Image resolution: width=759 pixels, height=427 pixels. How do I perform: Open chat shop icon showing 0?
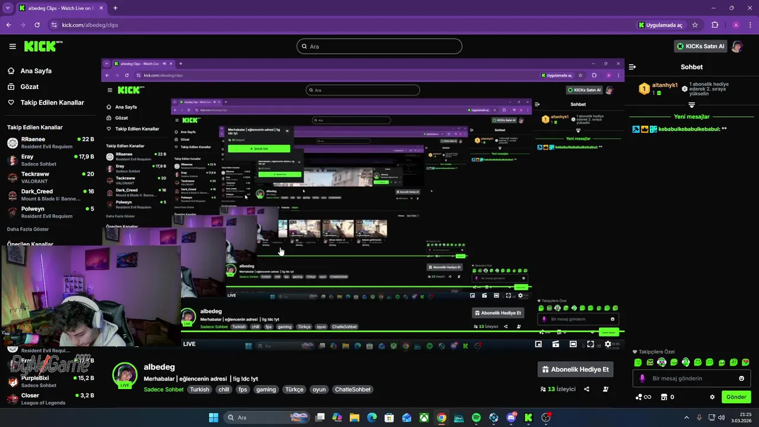pos(668,397)
